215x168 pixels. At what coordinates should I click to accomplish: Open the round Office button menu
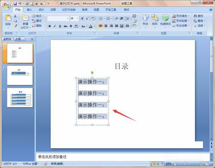coord(7,6)
